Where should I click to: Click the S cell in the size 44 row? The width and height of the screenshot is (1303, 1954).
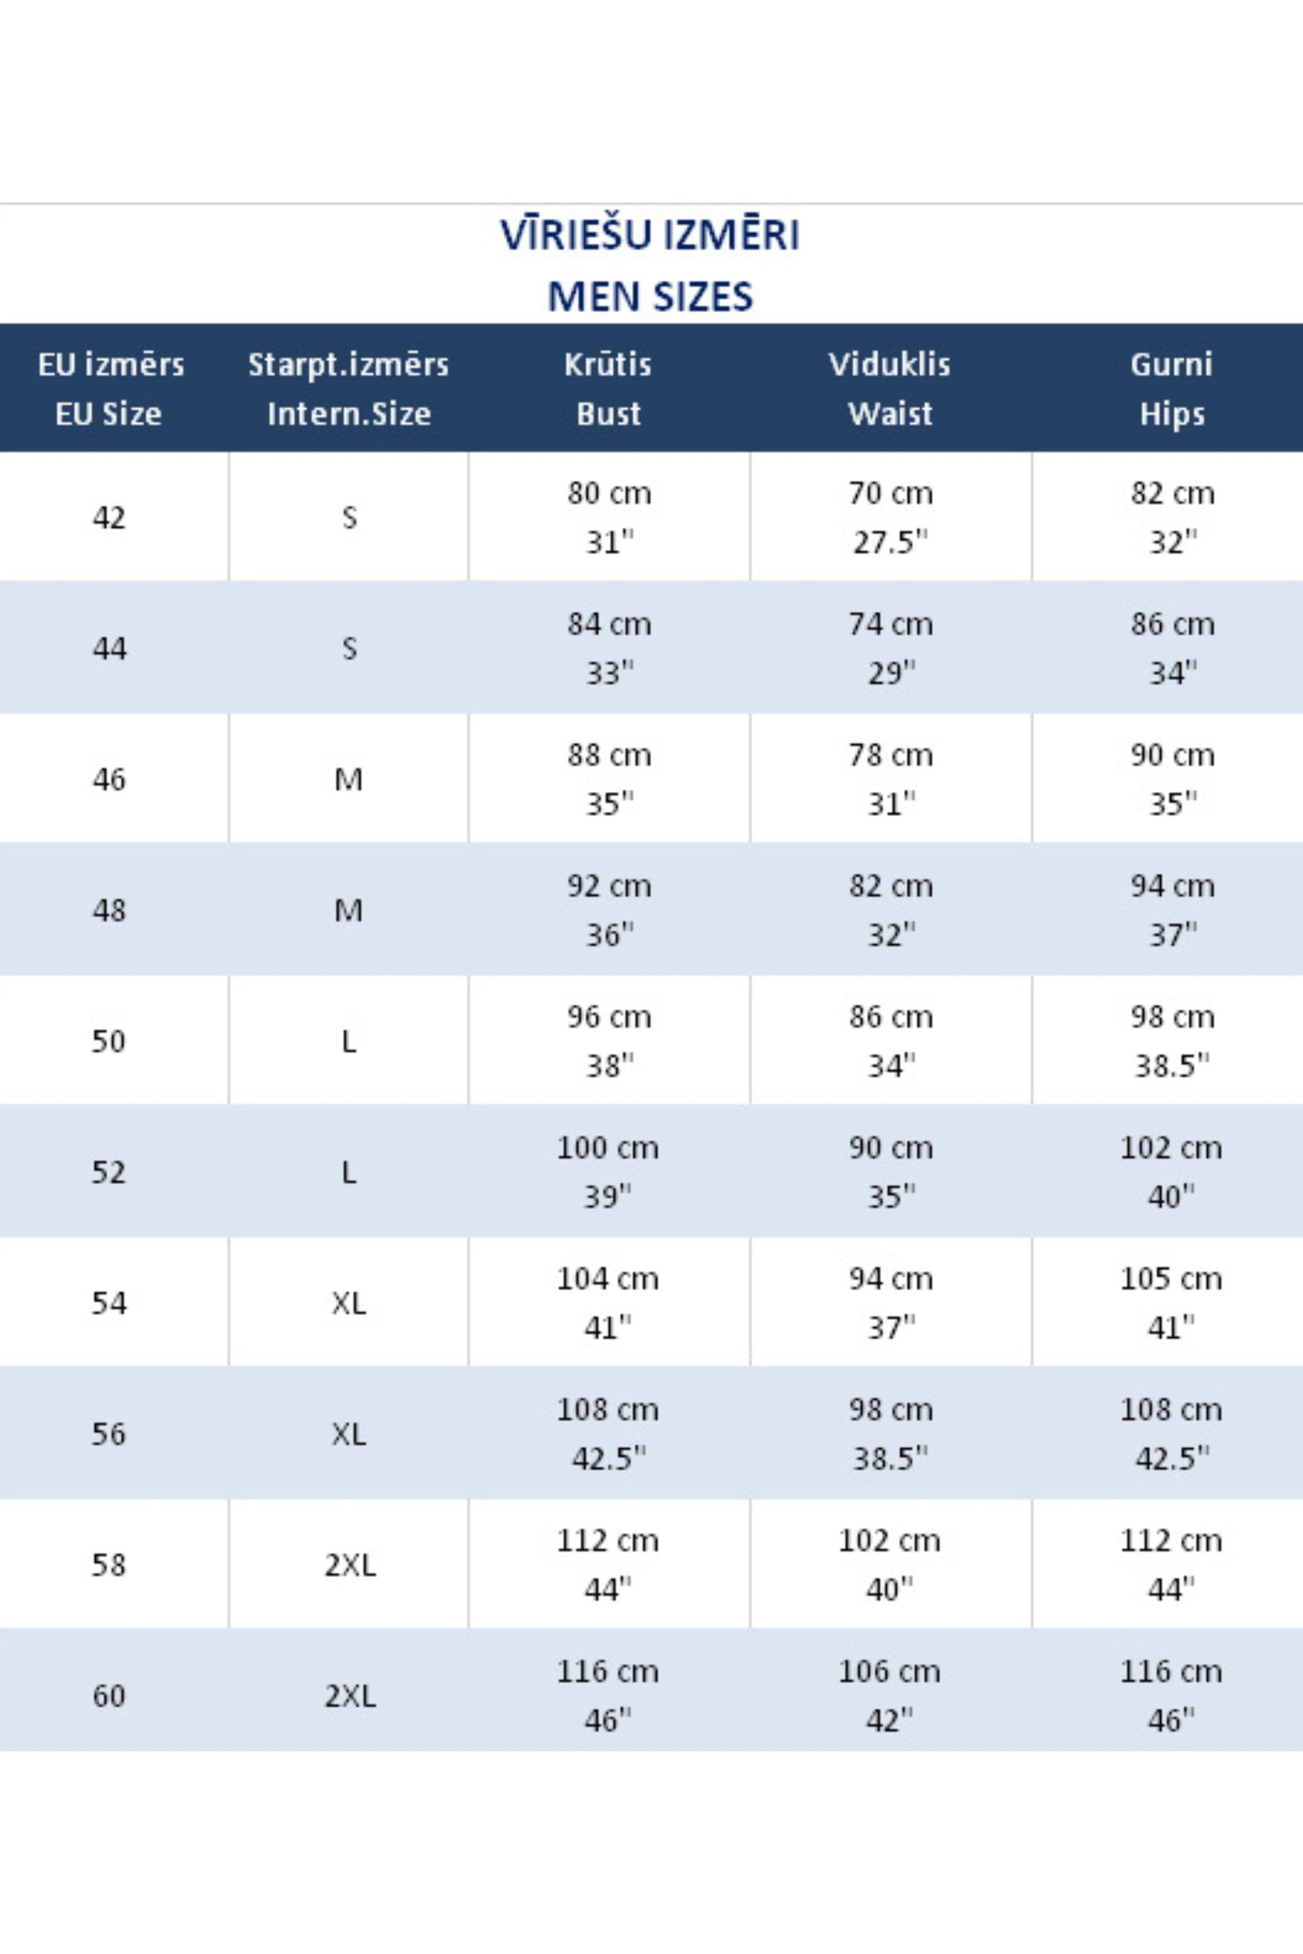(349, 648)
